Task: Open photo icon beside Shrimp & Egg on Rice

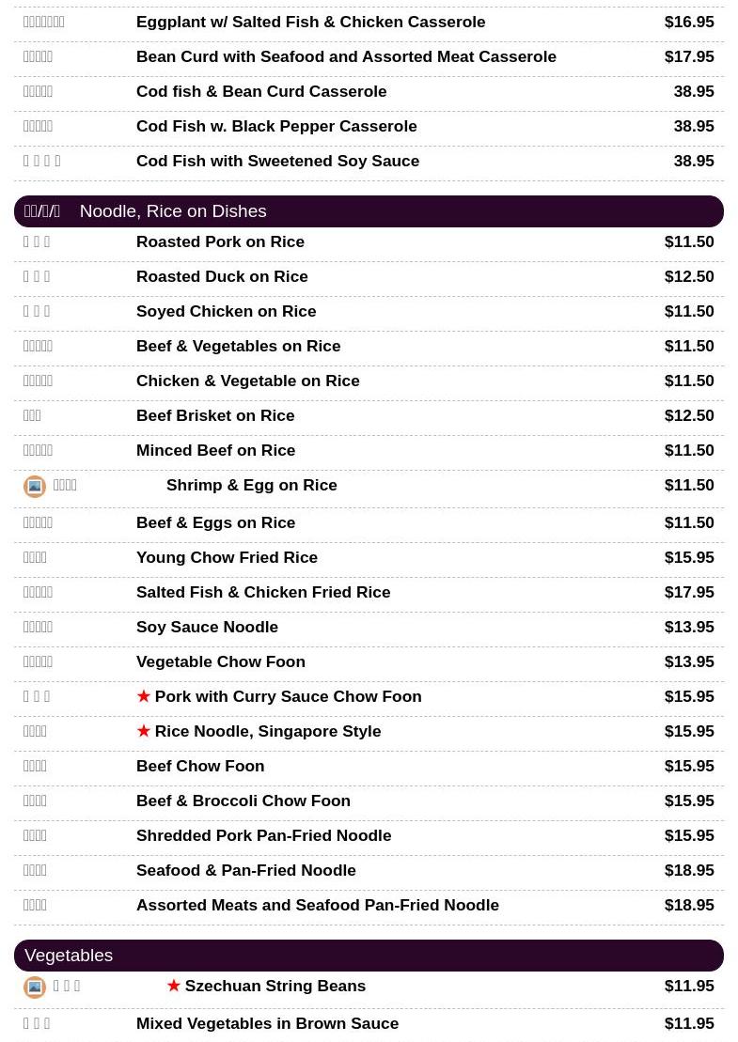Action: 35,487
